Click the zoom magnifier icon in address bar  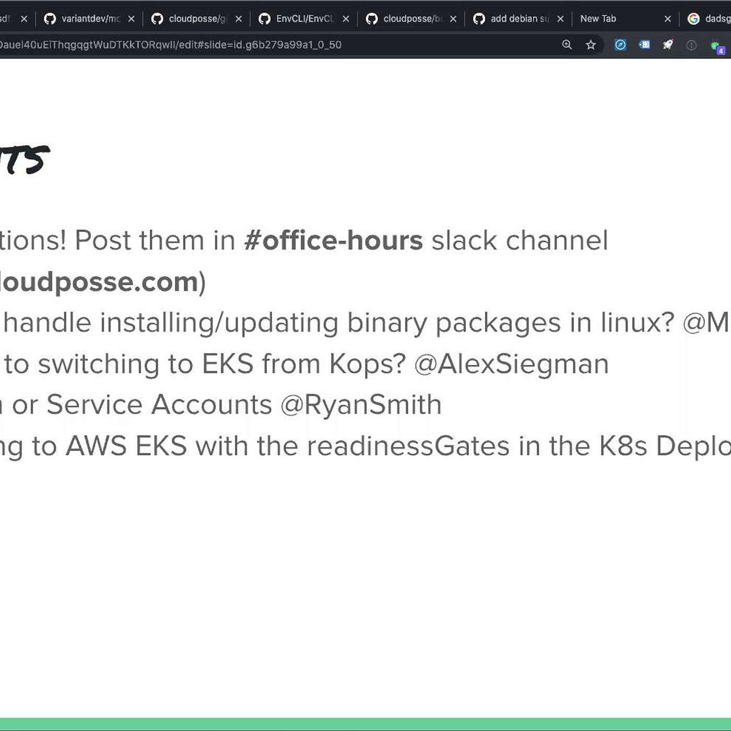coord(567,45)
